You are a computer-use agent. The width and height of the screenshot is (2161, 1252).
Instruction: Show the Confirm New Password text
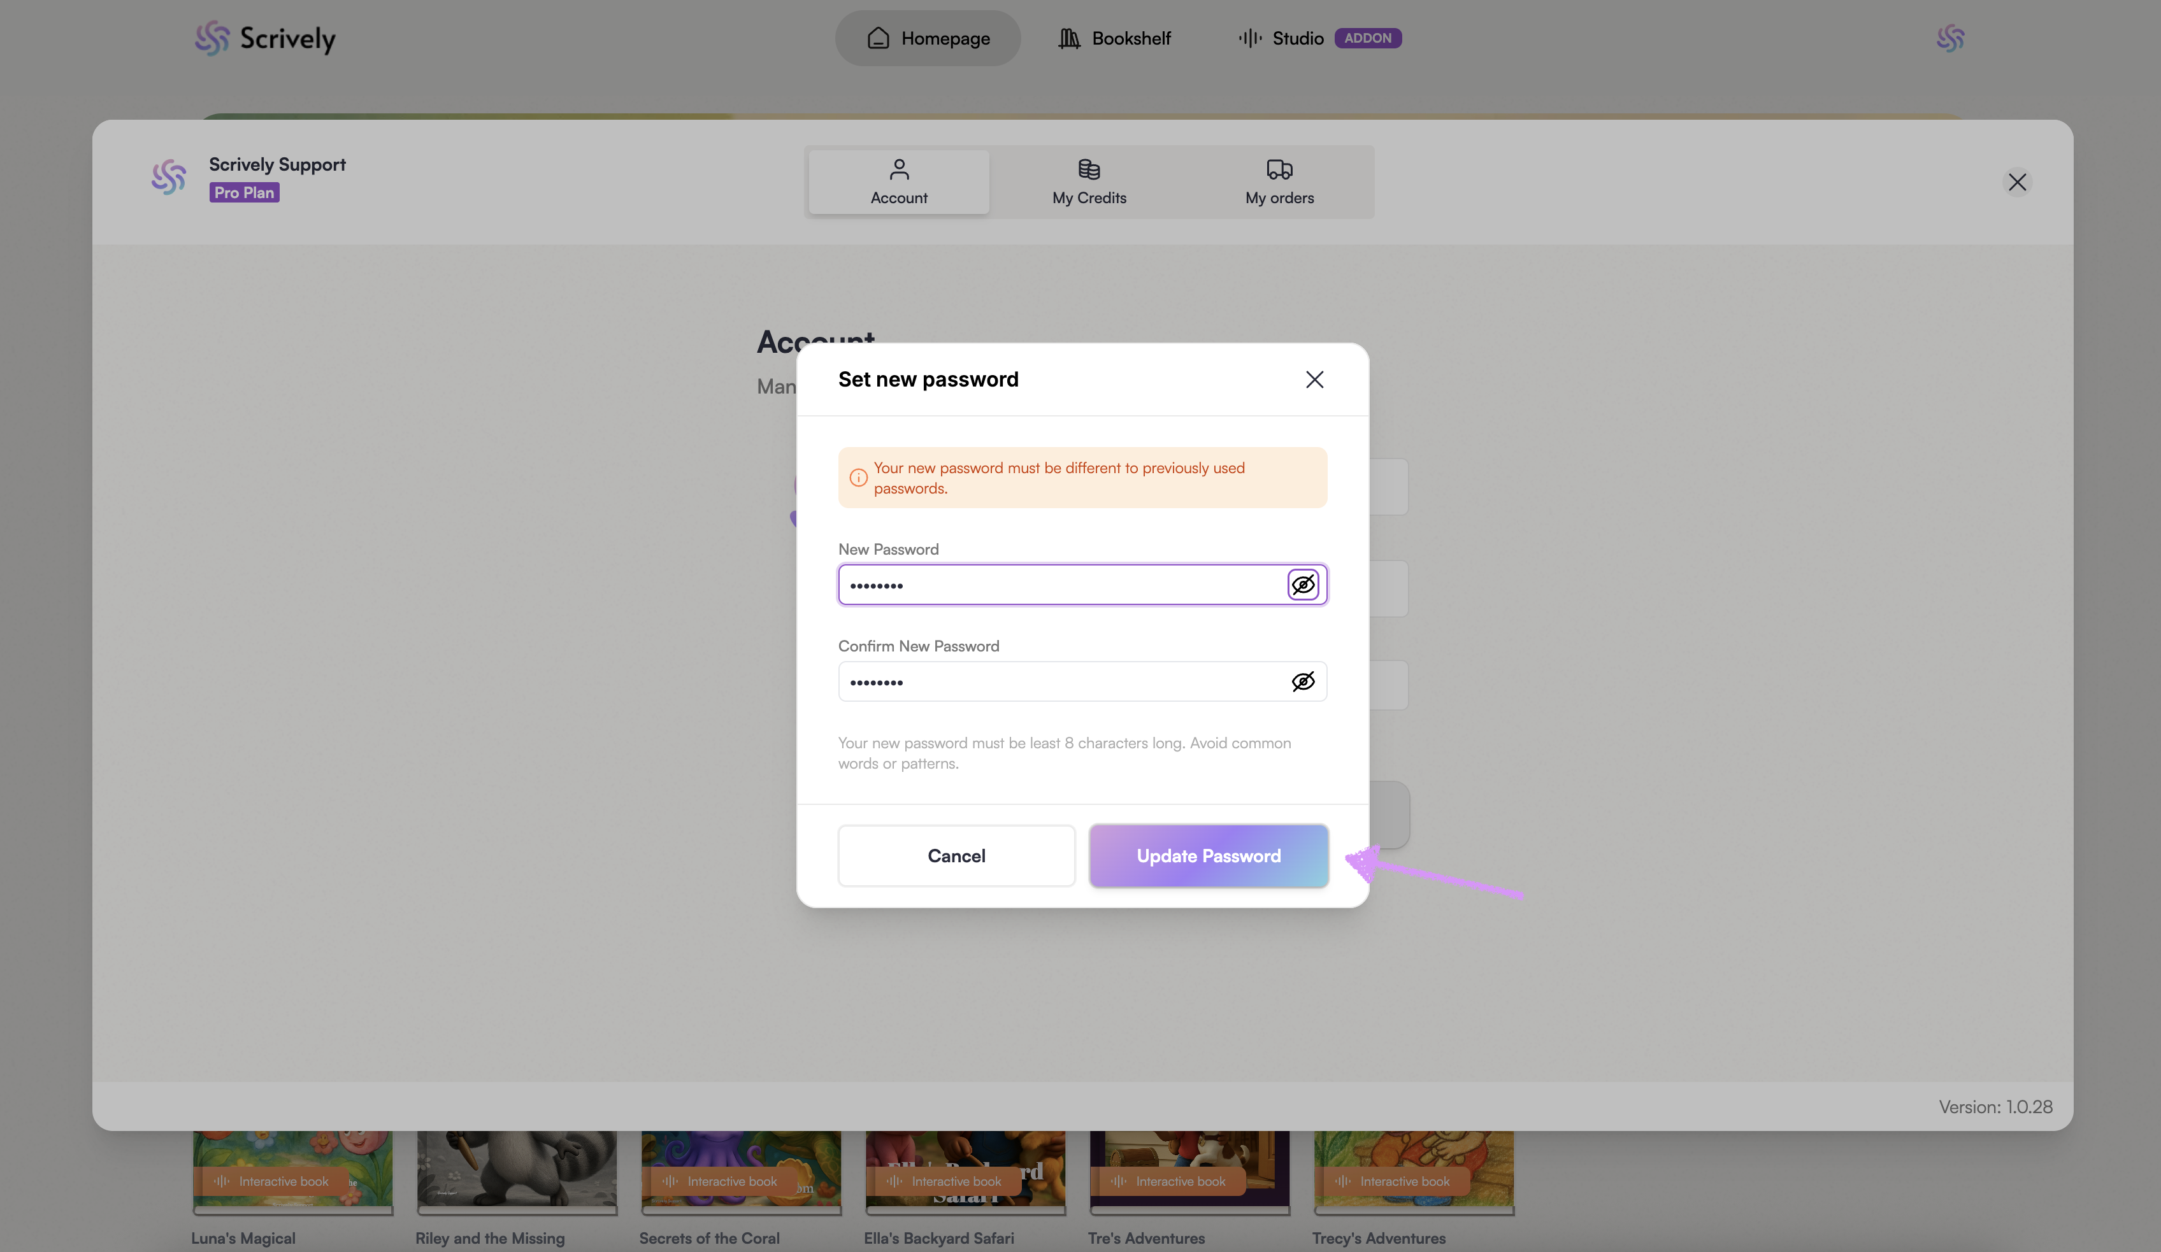[1303, 681]
